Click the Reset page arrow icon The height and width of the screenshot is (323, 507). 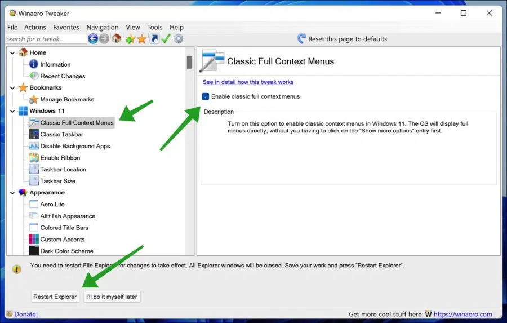301,39
